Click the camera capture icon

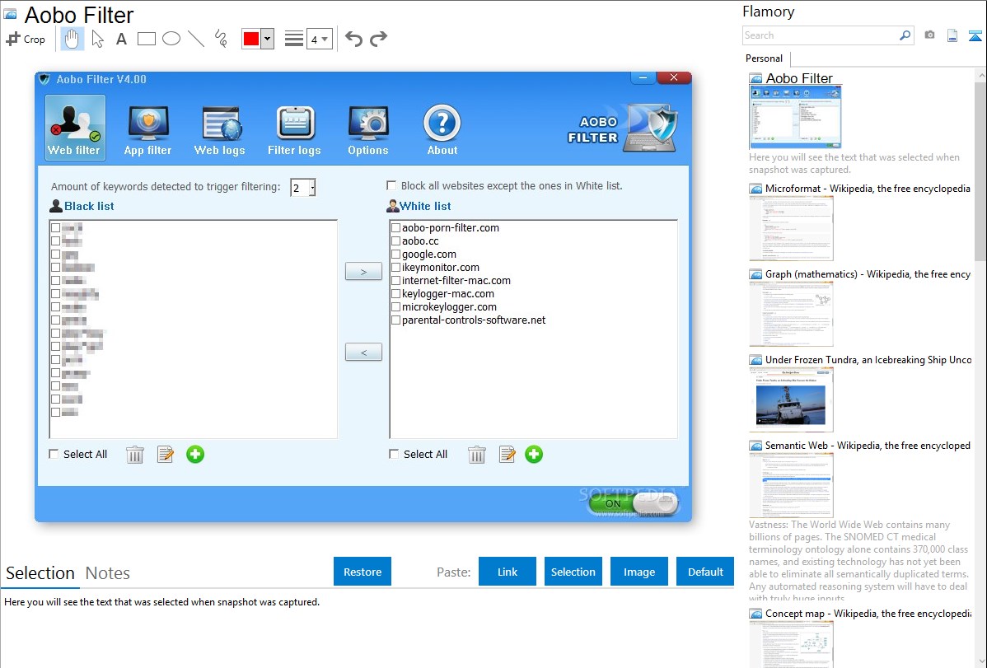click(929, 35)
